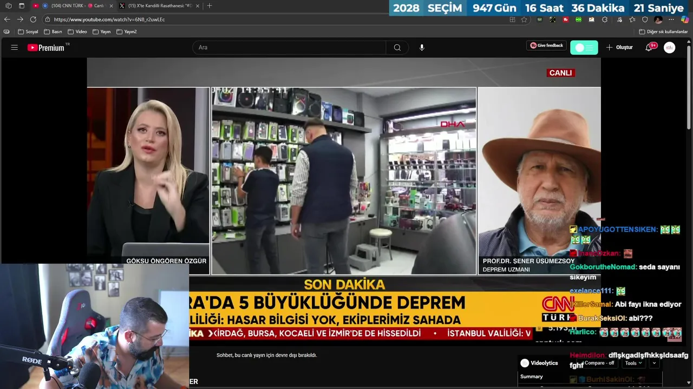Start voice search with the microphone icon
The width and height of the screenshot is (693, 389).
click(x=422, y=48)
